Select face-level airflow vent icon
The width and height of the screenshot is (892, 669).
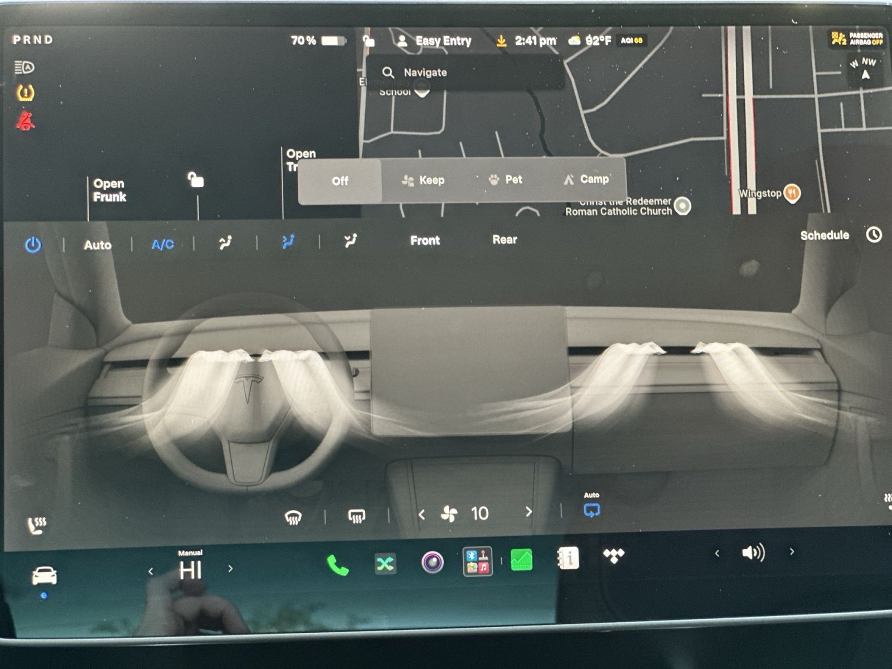(x=288, y=242)
